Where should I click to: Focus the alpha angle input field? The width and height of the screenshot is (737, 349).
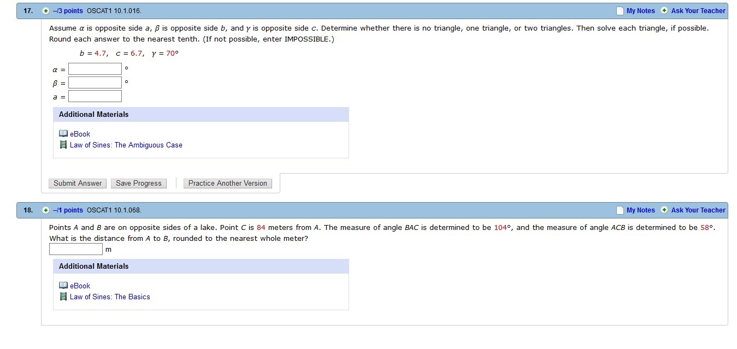coord(95,69)
